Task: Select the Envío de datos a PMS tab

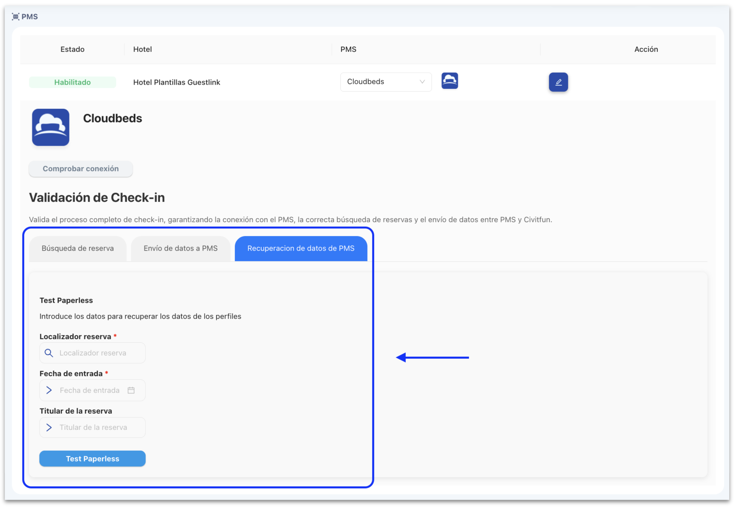Action: pos(181,248)
